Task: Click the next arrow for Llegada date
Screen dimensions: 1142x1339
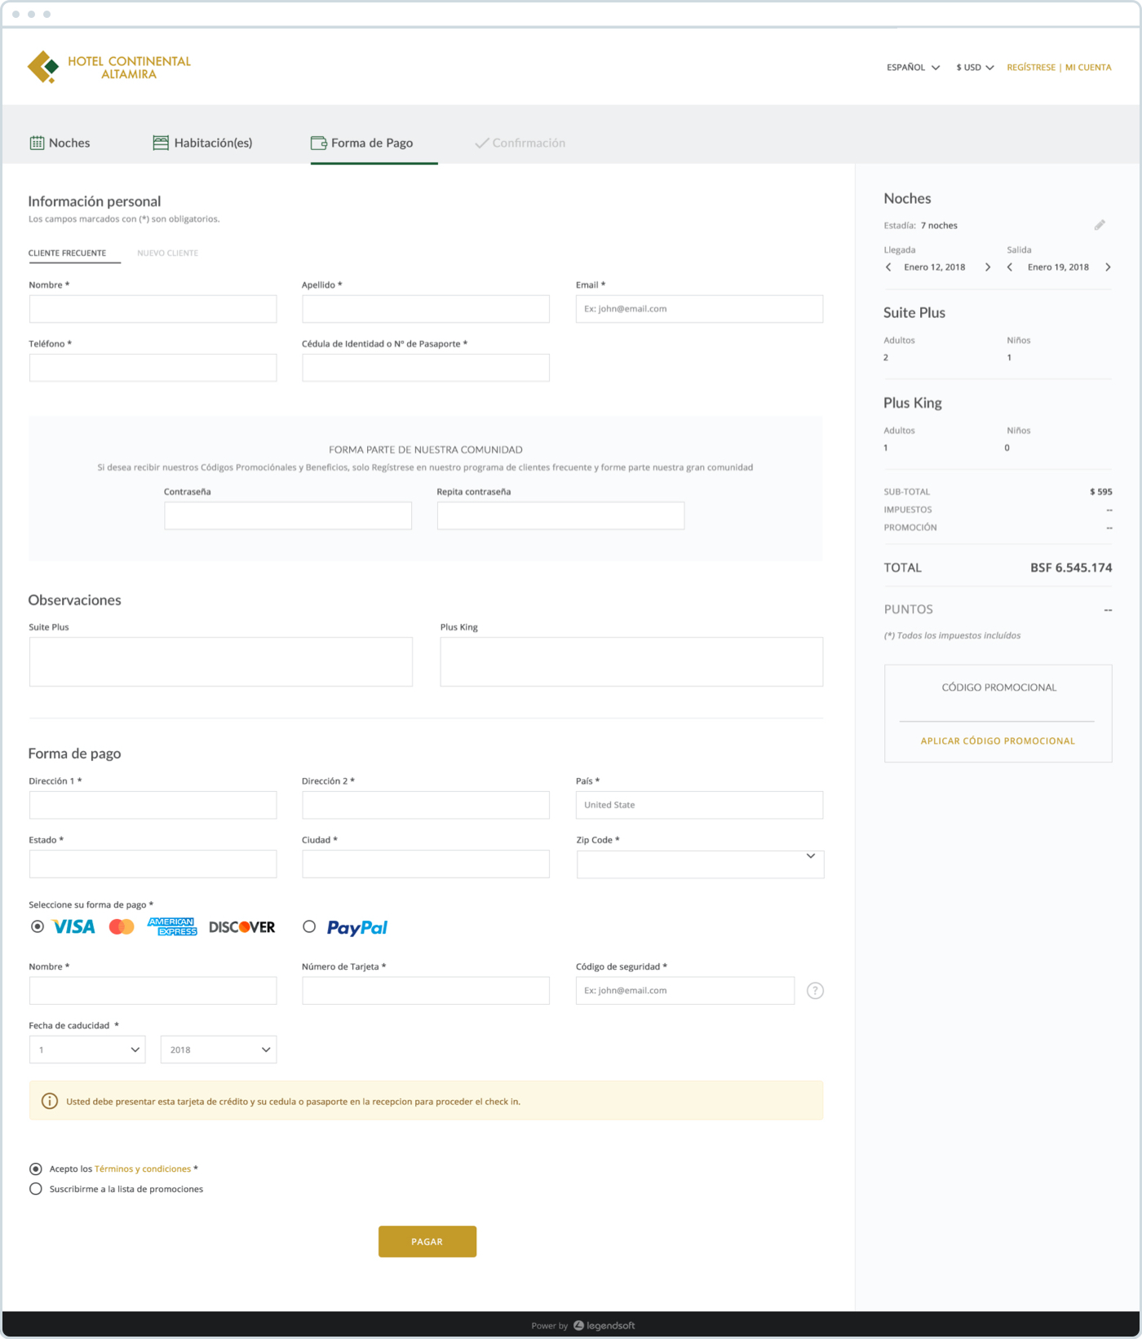Action: [988, 267]
